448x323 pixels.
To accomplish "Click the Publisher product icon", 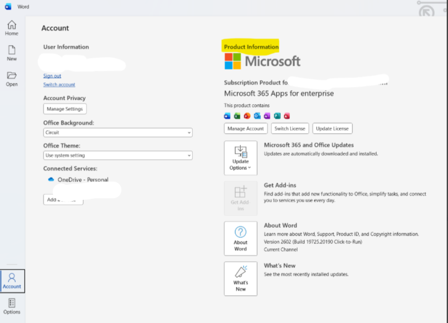I will click(277, 116).
